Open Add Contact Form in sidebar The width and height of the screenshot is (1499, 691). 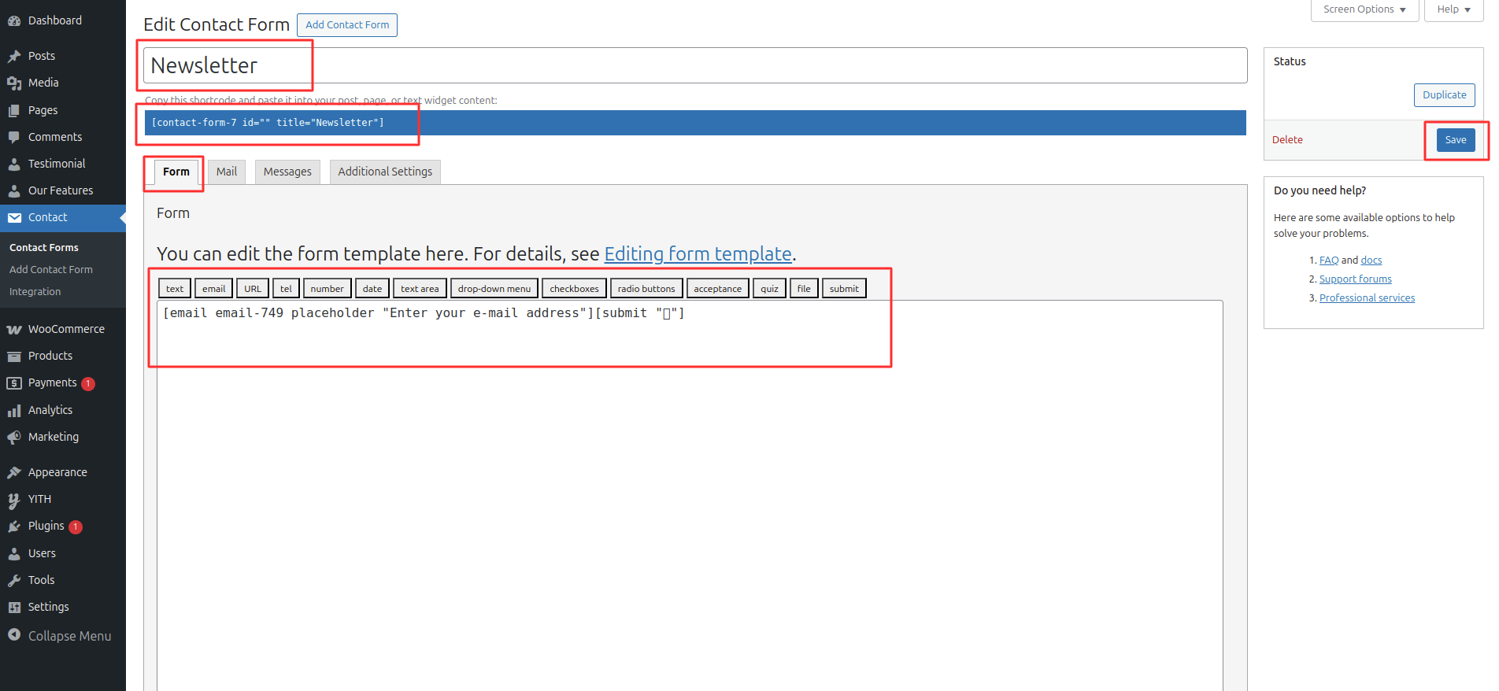51,269
